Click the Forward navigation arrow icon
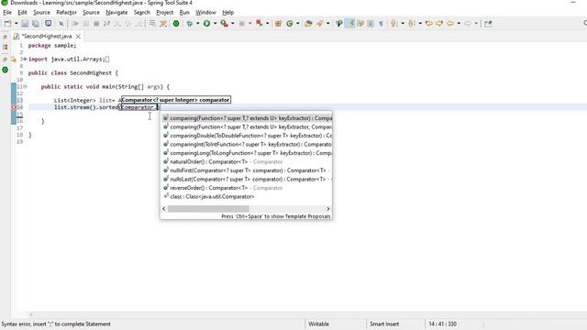Image resolution: width=587 pixels, height=330 pixels. click(x=468, y=24)
